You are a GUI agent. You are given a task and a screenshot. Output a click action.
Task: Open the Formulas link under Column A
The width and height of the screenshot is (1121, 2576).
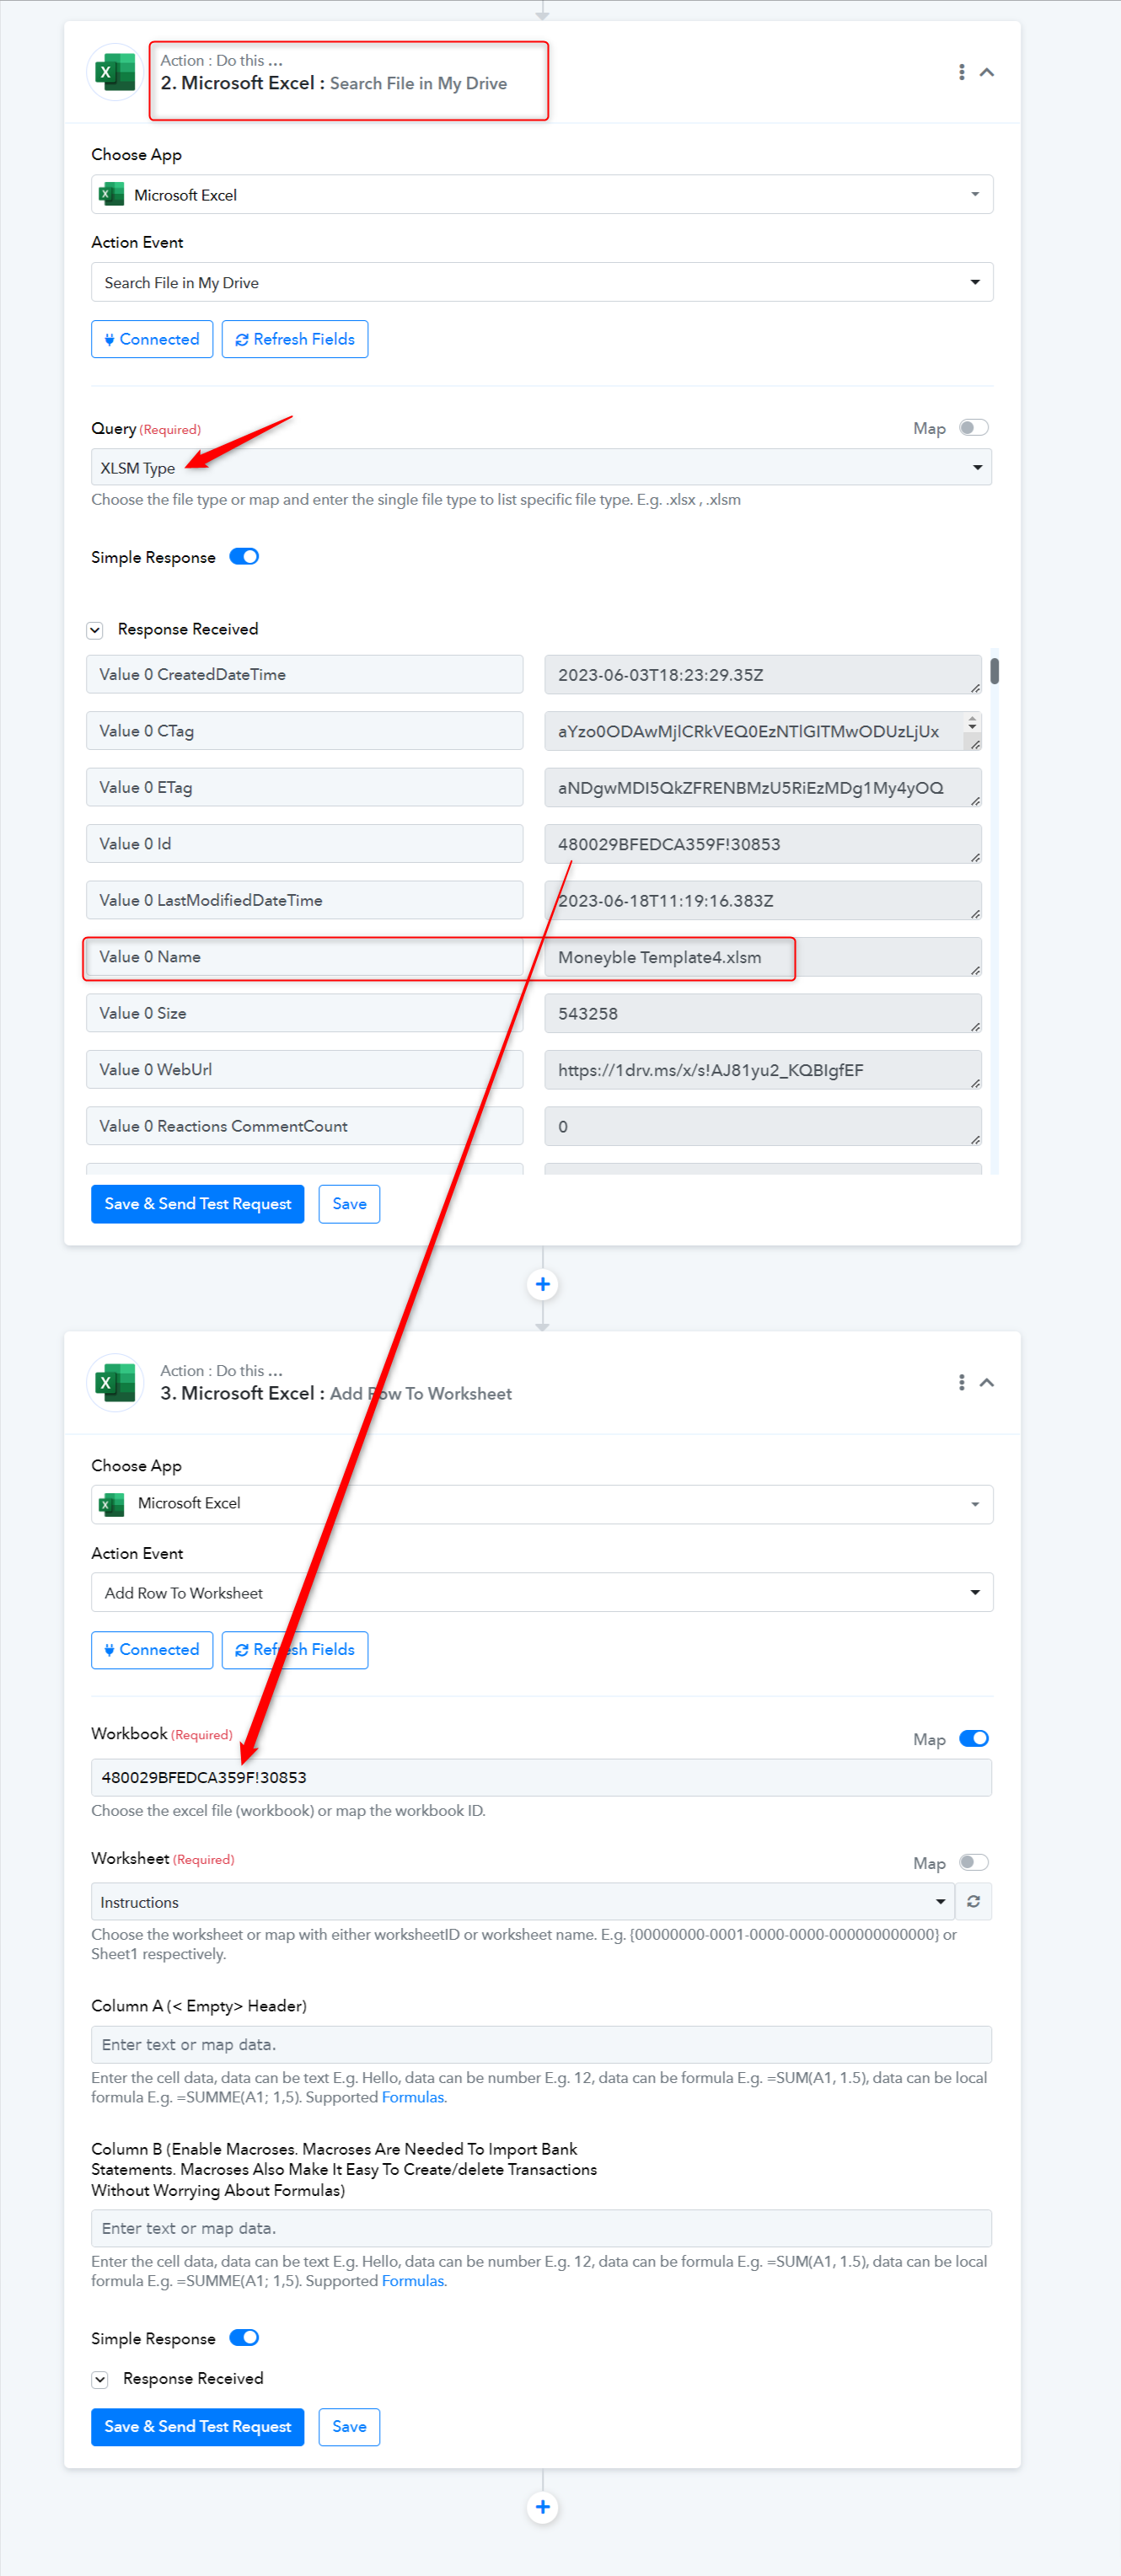pos(412,2097)
